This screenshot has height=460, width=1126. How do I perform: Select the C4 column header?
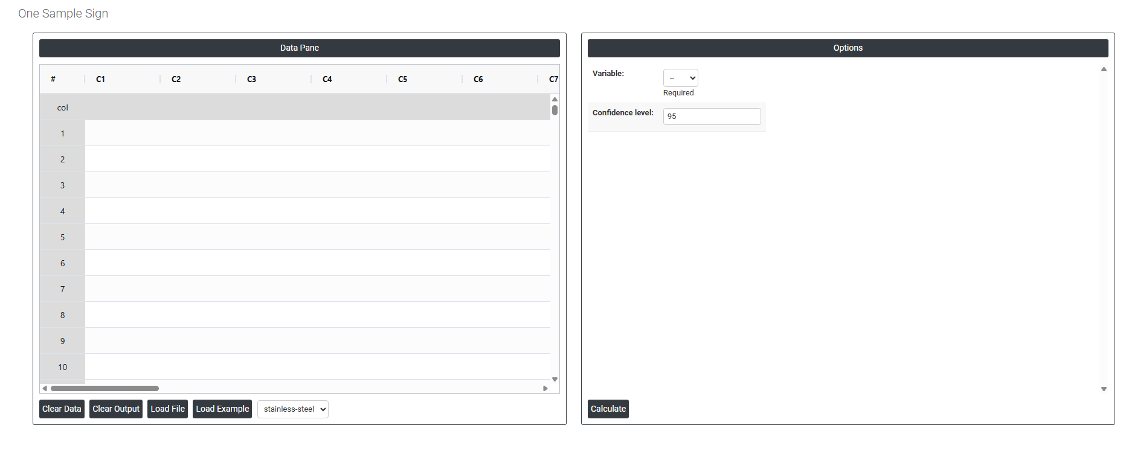(x=327, y=79)
